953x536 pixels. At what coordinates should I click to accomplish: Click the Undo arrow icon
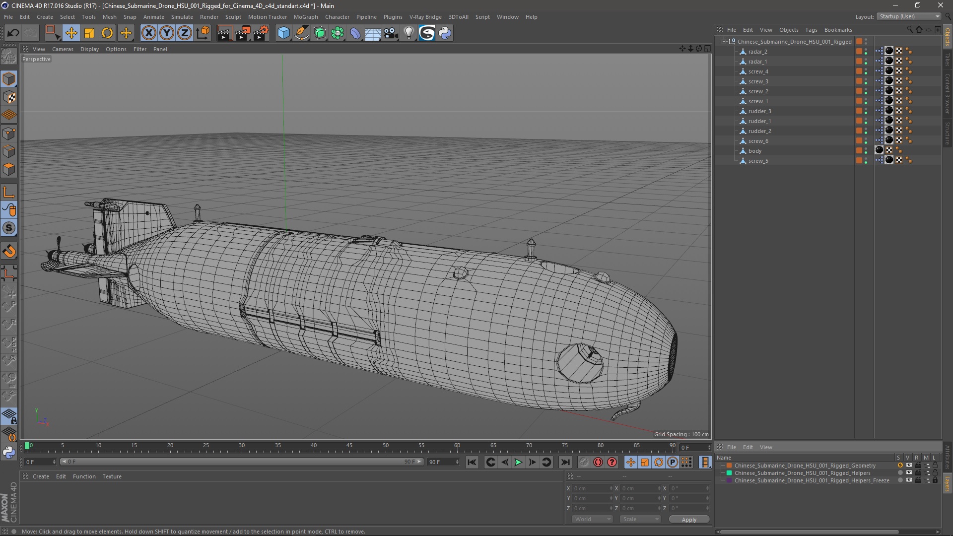click(x=13, y=33)
